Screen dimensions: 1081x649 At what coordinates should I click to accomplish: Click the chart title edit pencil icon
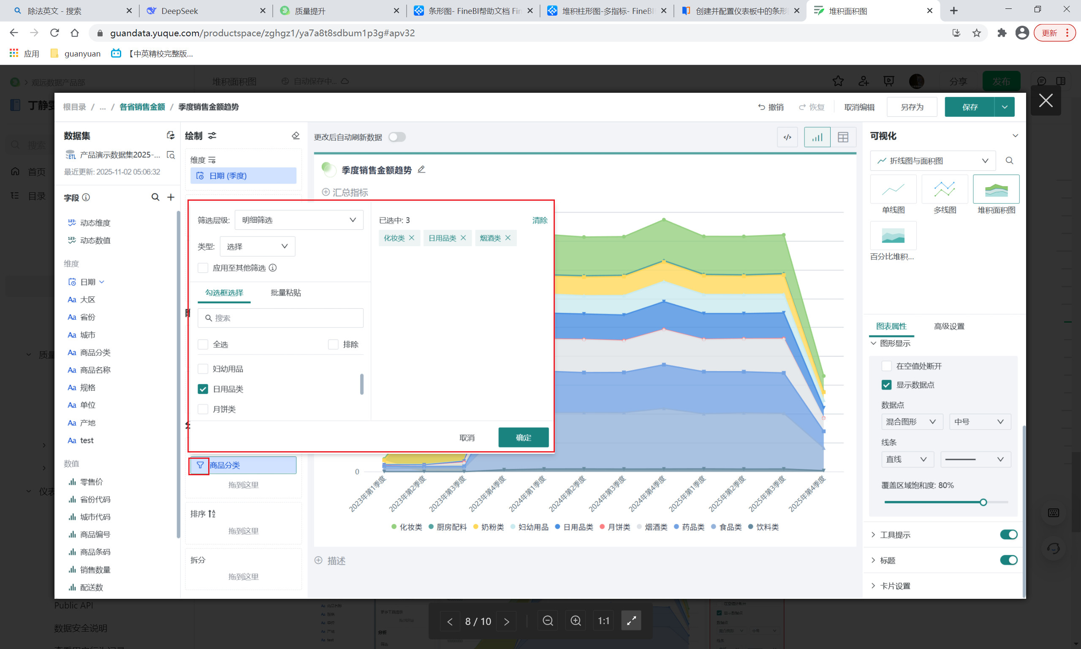[421, 170]
